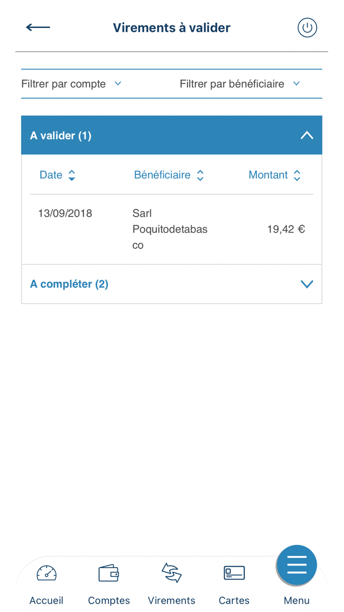
Task: Sort by Date using its arrows icon
Action: [72, 175]
